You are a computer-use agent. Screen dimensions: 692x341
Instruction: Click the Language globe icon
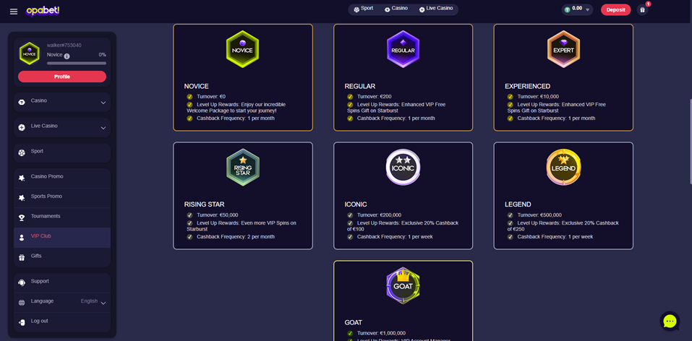[22, 303]
